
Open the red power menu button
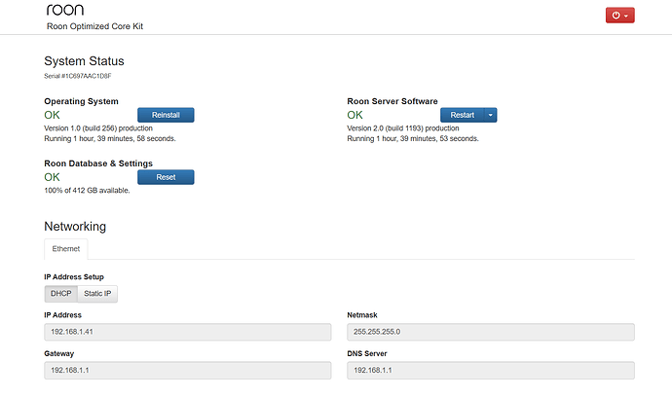coord(619,16)
